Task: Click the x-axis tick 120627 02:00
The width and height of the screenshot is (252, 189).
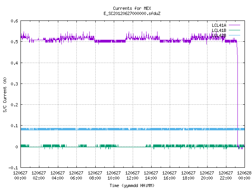Action: (x=39, y=175)
